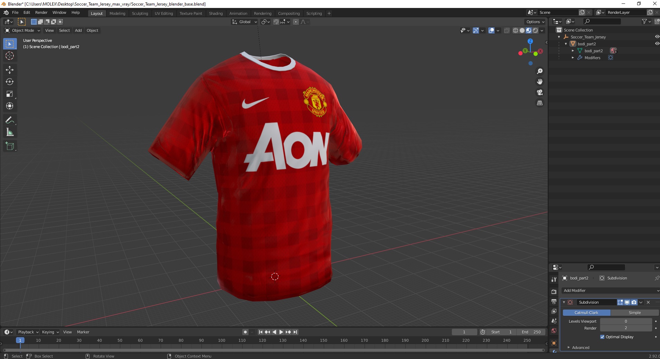660x359 pixels.
Task: Open the Add Modifier dropdown
Action: pyautogui.click(x=611, y=291)
